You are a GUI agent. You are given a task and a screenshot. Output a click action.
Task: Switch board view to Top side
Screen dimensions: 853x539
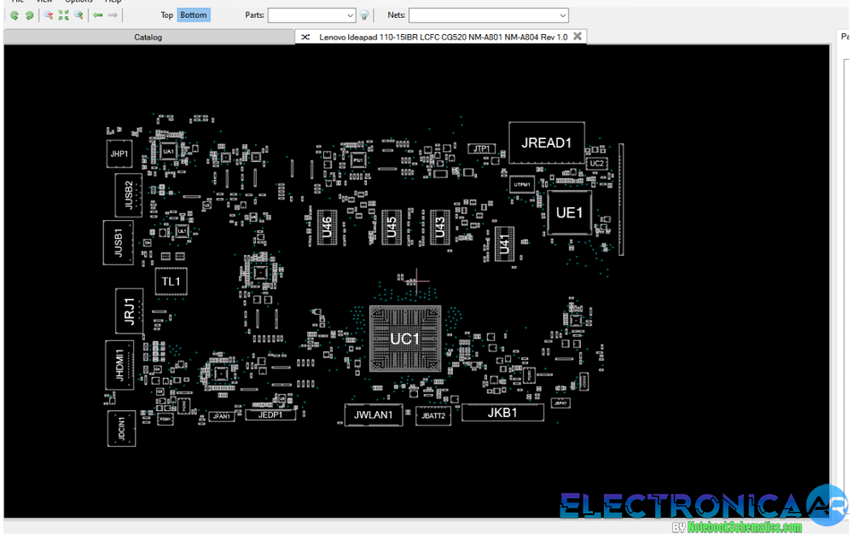pyautogui.click(x=167, y=14)
